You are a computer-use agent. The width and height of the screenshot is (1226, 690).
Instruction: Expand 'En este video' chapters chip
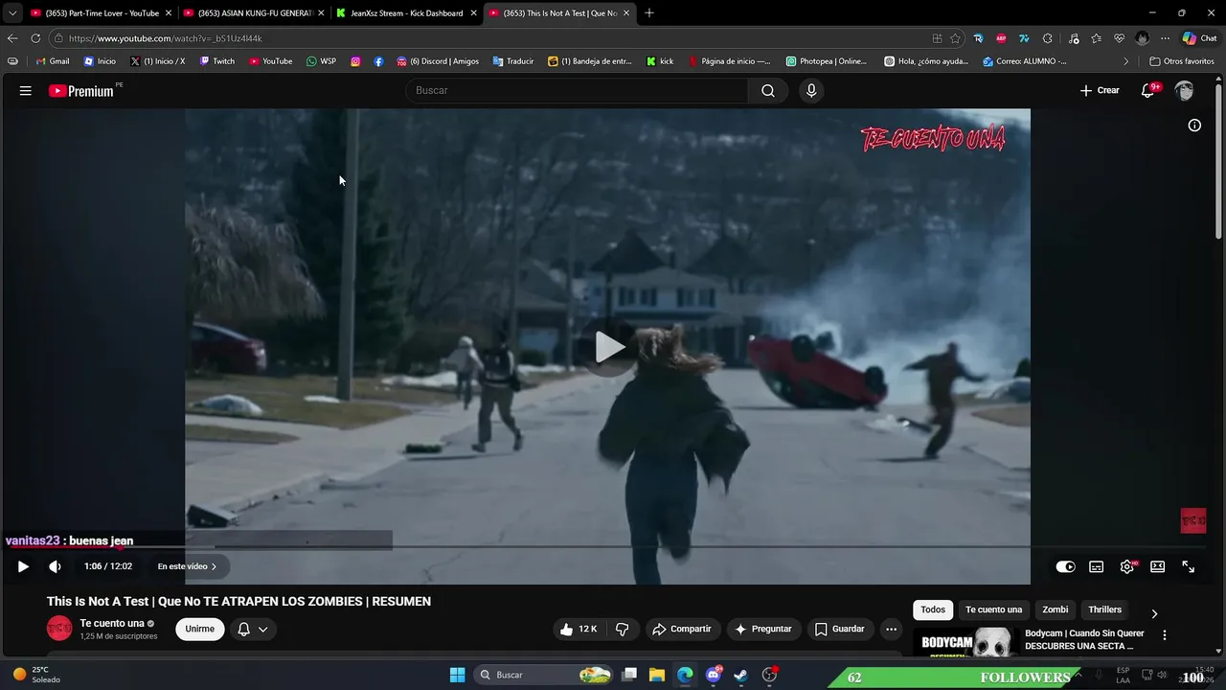click(x=187, y=566)
